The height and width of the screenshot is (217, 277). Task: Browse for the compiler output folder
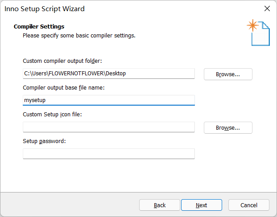pyautogui.click(x=228, y=74)
